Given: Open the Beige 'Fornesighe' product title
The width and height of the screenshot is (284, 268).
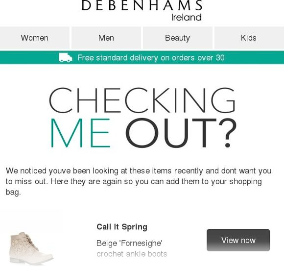Looking at the screenshot, I should tap(129, 243).
